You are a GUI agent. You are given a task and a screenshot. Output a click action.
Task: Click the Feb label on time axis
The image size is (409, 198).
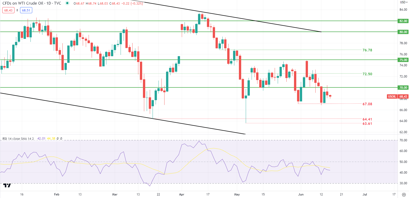point(57,194)
